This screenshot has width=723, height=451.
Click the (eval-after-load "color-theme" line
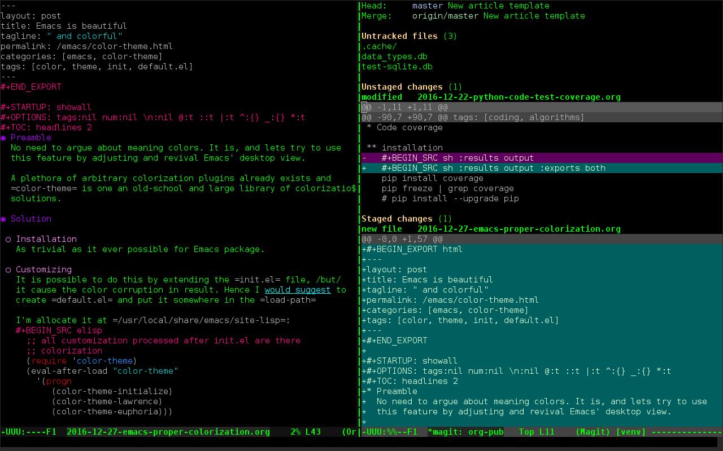click(x=102, y=371)
